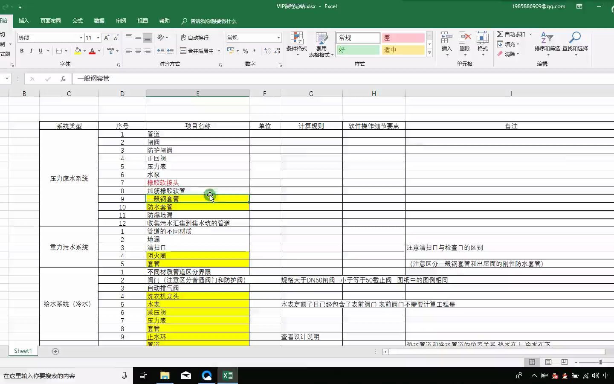The height and width of the screenshot is (384, 614).
Task: Toggle wrap text 自动换行
Action: (x=194, y=38)
